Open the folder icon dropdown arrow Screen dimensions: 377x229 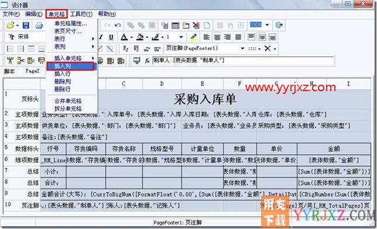(x=18, y=25)
